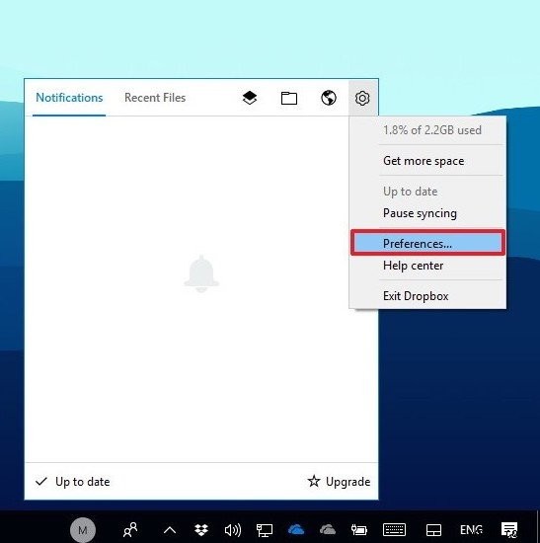Screen dimensions: 540x543
Task: Click the touchpad tray icon
Action: pos(433,530)
